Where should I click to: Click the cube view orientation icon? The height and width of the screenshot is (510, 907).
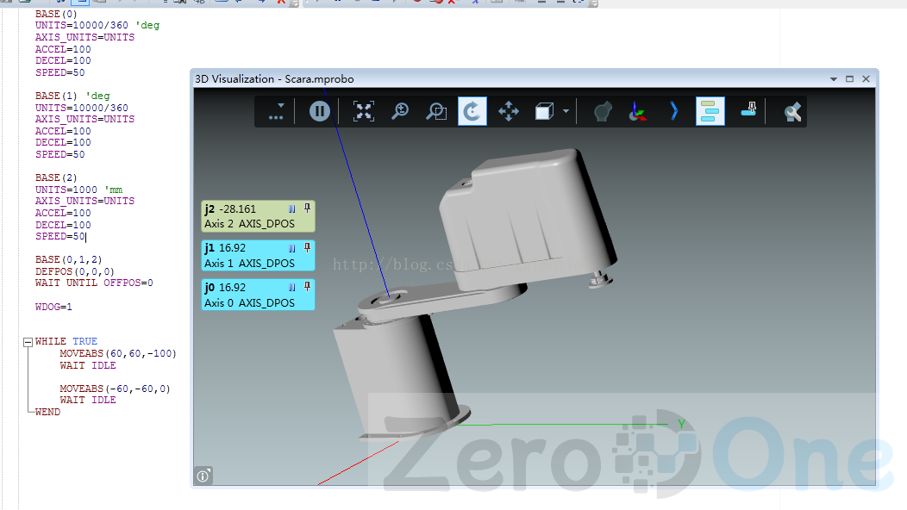point(544,111)
